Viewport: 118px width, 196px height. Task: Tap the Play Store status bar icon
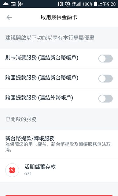tap(20, 4)
